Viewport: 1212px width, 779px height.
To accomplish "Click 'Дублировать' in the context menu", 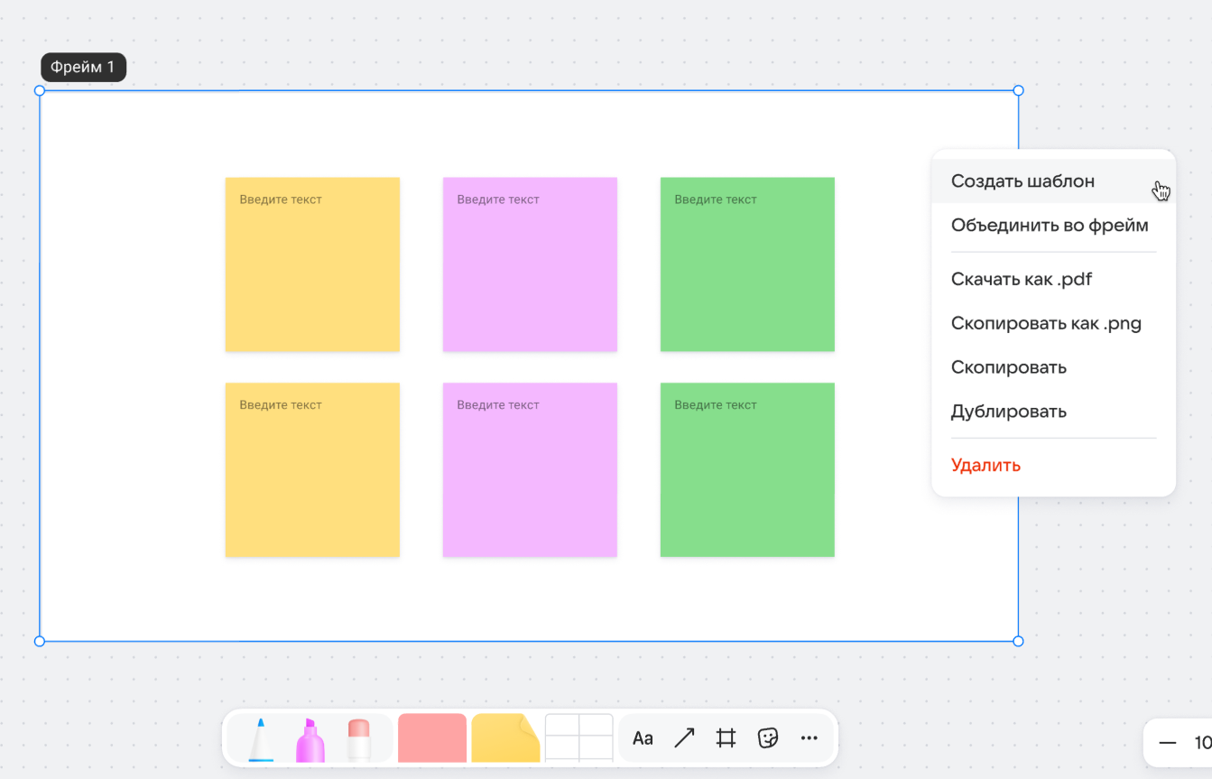I will coord(1008,412).
